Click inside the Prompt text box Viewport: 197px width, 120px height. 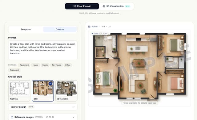click(x=43, y=50)
